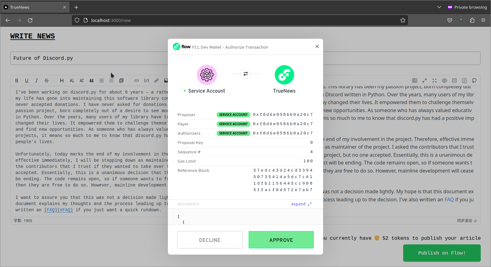
Task: Show HTML preview code window icon
Action: 454,81
